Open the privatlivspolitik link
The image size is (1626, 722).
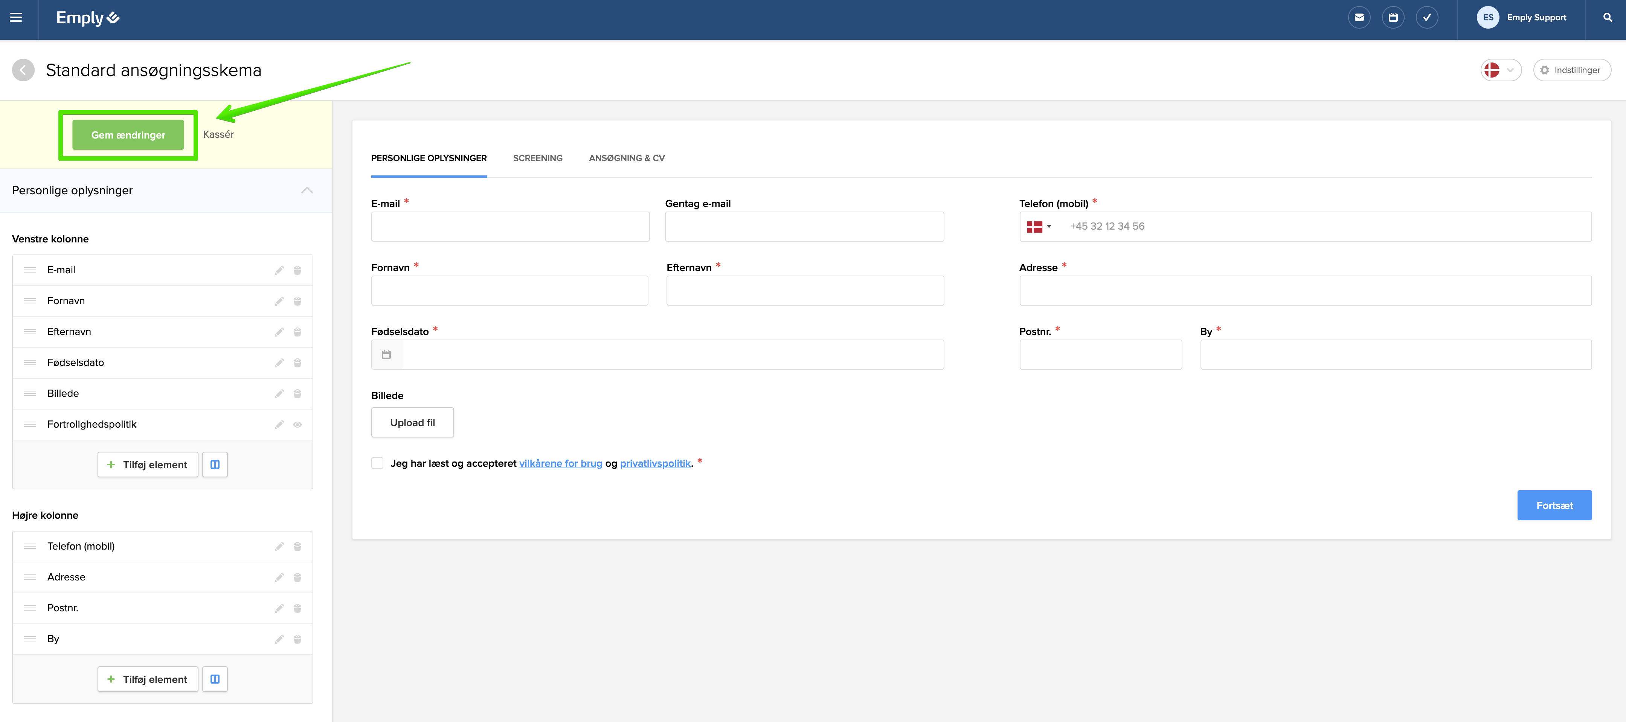[x=654, y=463]
